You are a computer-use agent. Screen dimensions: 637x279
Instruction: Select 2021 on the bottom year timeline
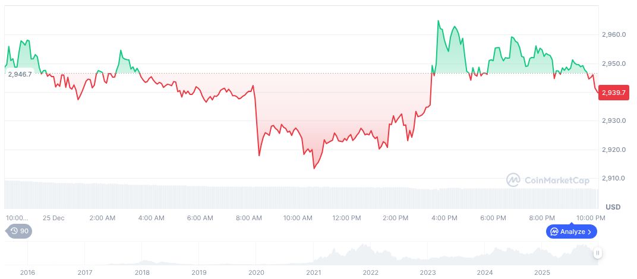(313, 272)
